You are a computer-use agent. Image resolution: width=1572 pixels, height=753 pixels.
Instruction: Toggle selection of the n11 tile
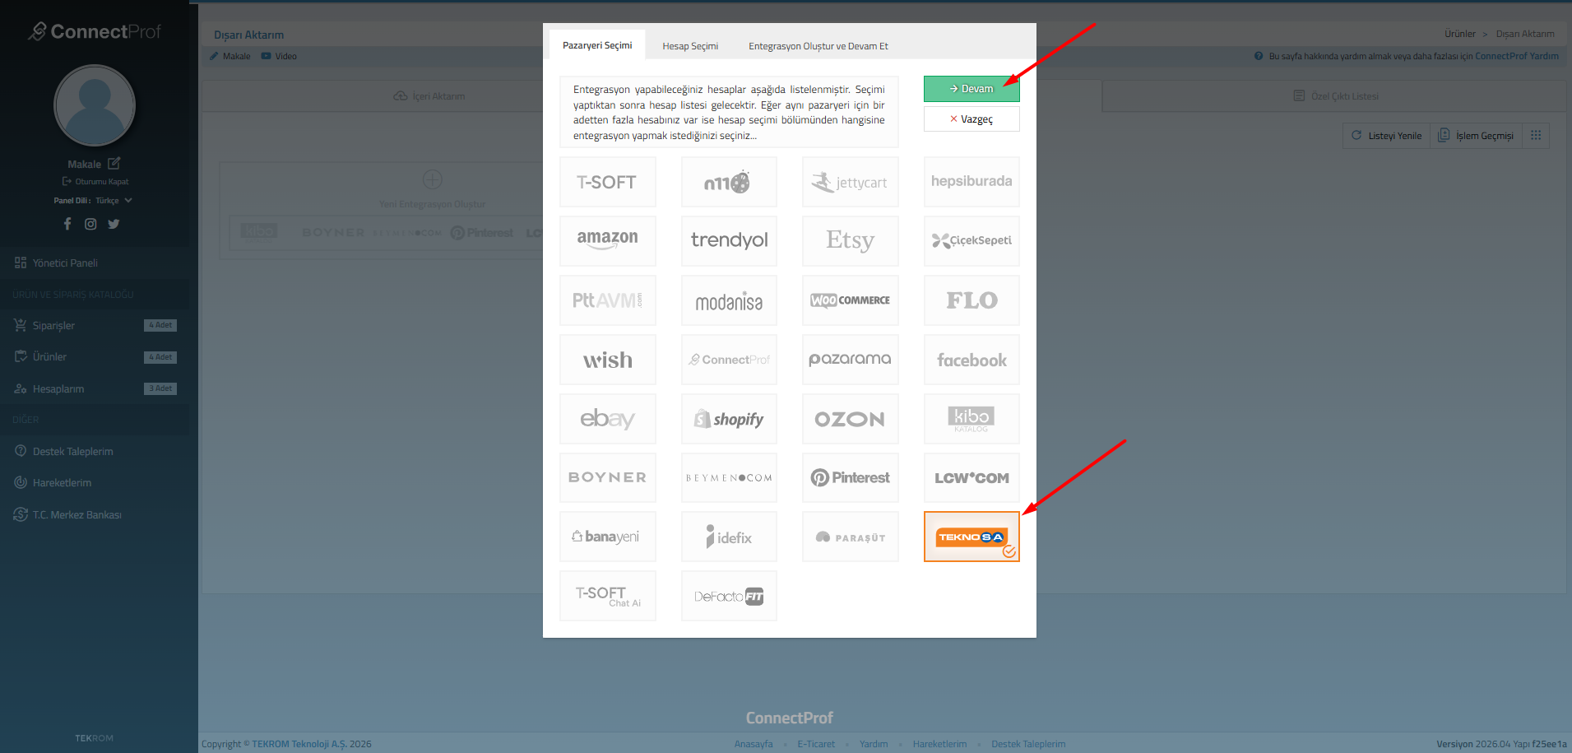(729, 182)
